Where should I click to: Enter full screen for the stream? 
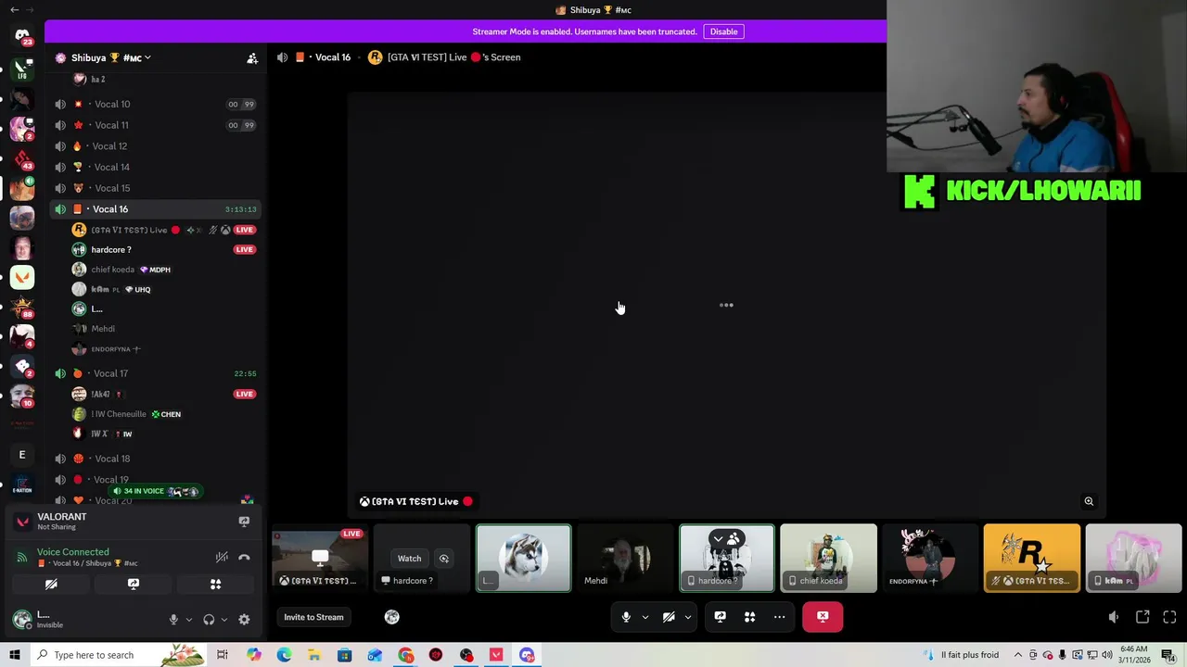1169,617
